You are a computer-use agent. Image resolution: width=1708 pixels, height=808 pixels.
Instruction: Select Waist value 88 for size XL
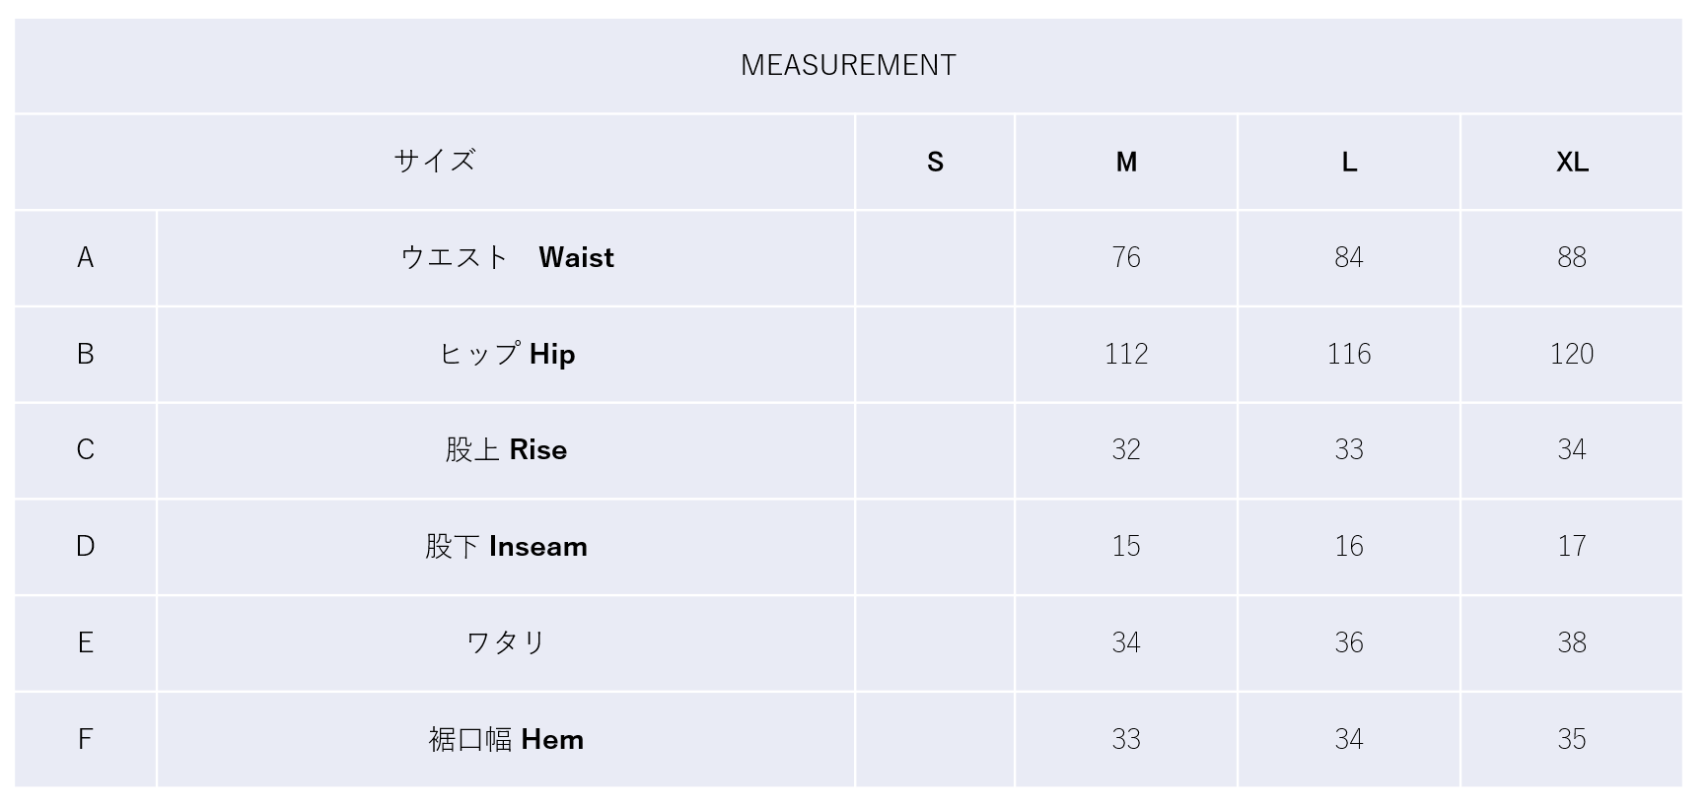(1572, 257)
